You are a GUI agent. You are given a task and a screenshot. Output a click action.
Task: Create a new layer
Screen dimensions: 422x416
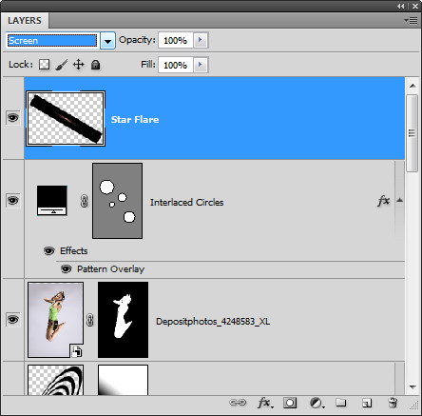[x=367, y=403]
